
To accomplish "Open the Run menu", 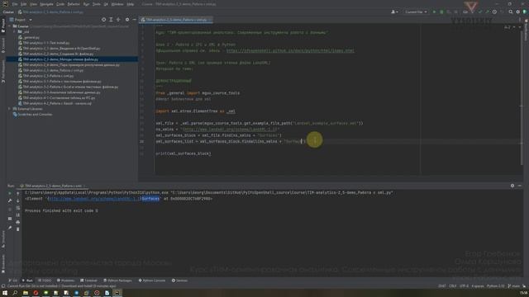I will pos(86,4).
